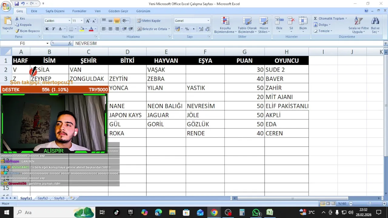Decrease indent button
The image size is (388, 218).
[x=124, y=29]
